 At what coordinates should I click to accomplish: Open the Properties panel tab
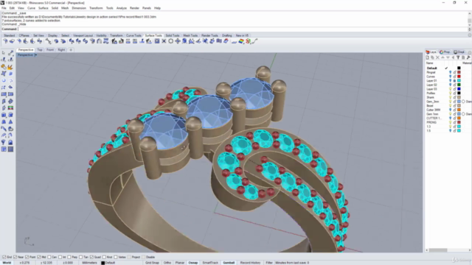[445, 52]
